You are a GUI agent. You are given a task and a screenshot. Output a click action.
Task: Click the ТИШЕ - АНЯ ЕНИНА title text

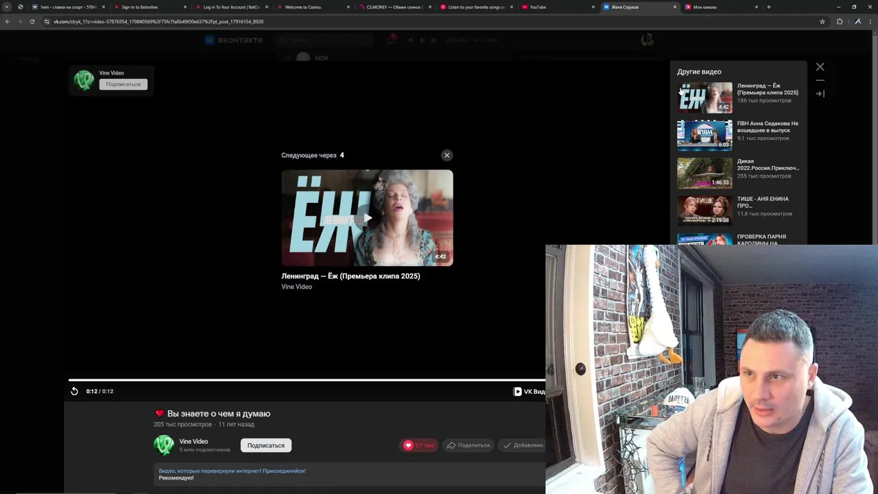click(763, 202)
